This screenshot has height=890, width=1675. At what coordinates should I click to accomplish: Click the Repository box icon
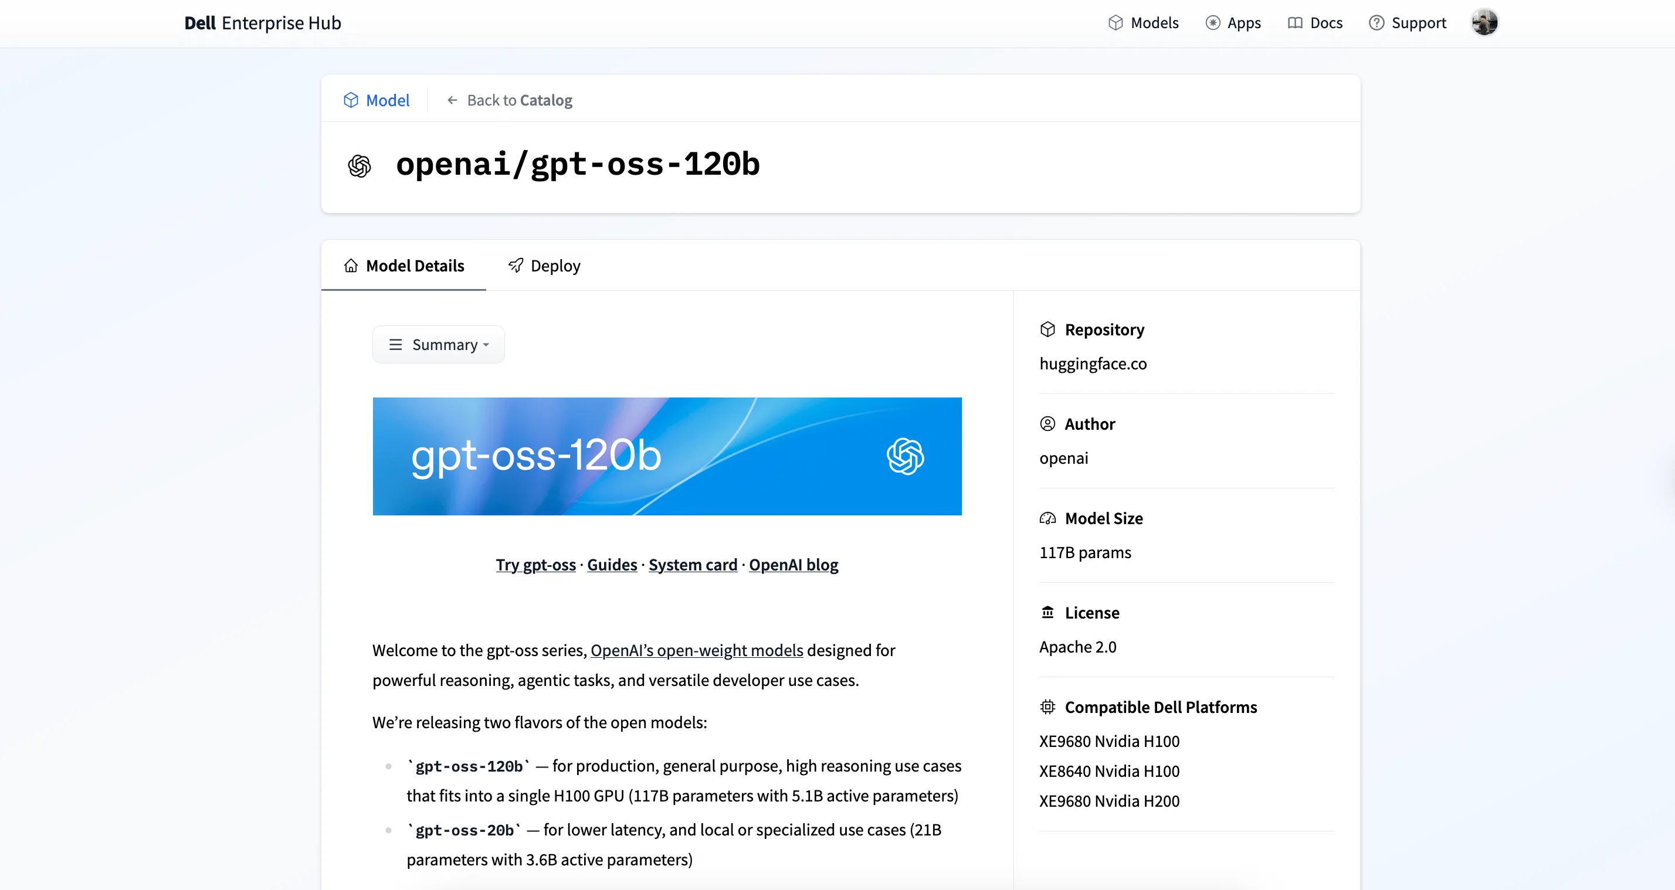1047,329
